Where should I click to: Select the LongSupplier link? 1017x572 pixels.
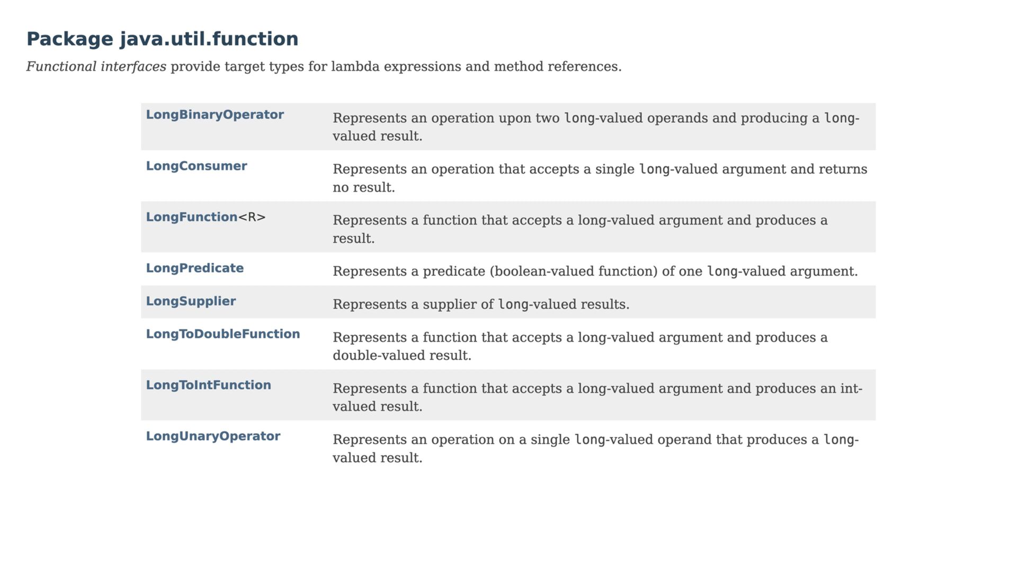pos(191,301)
